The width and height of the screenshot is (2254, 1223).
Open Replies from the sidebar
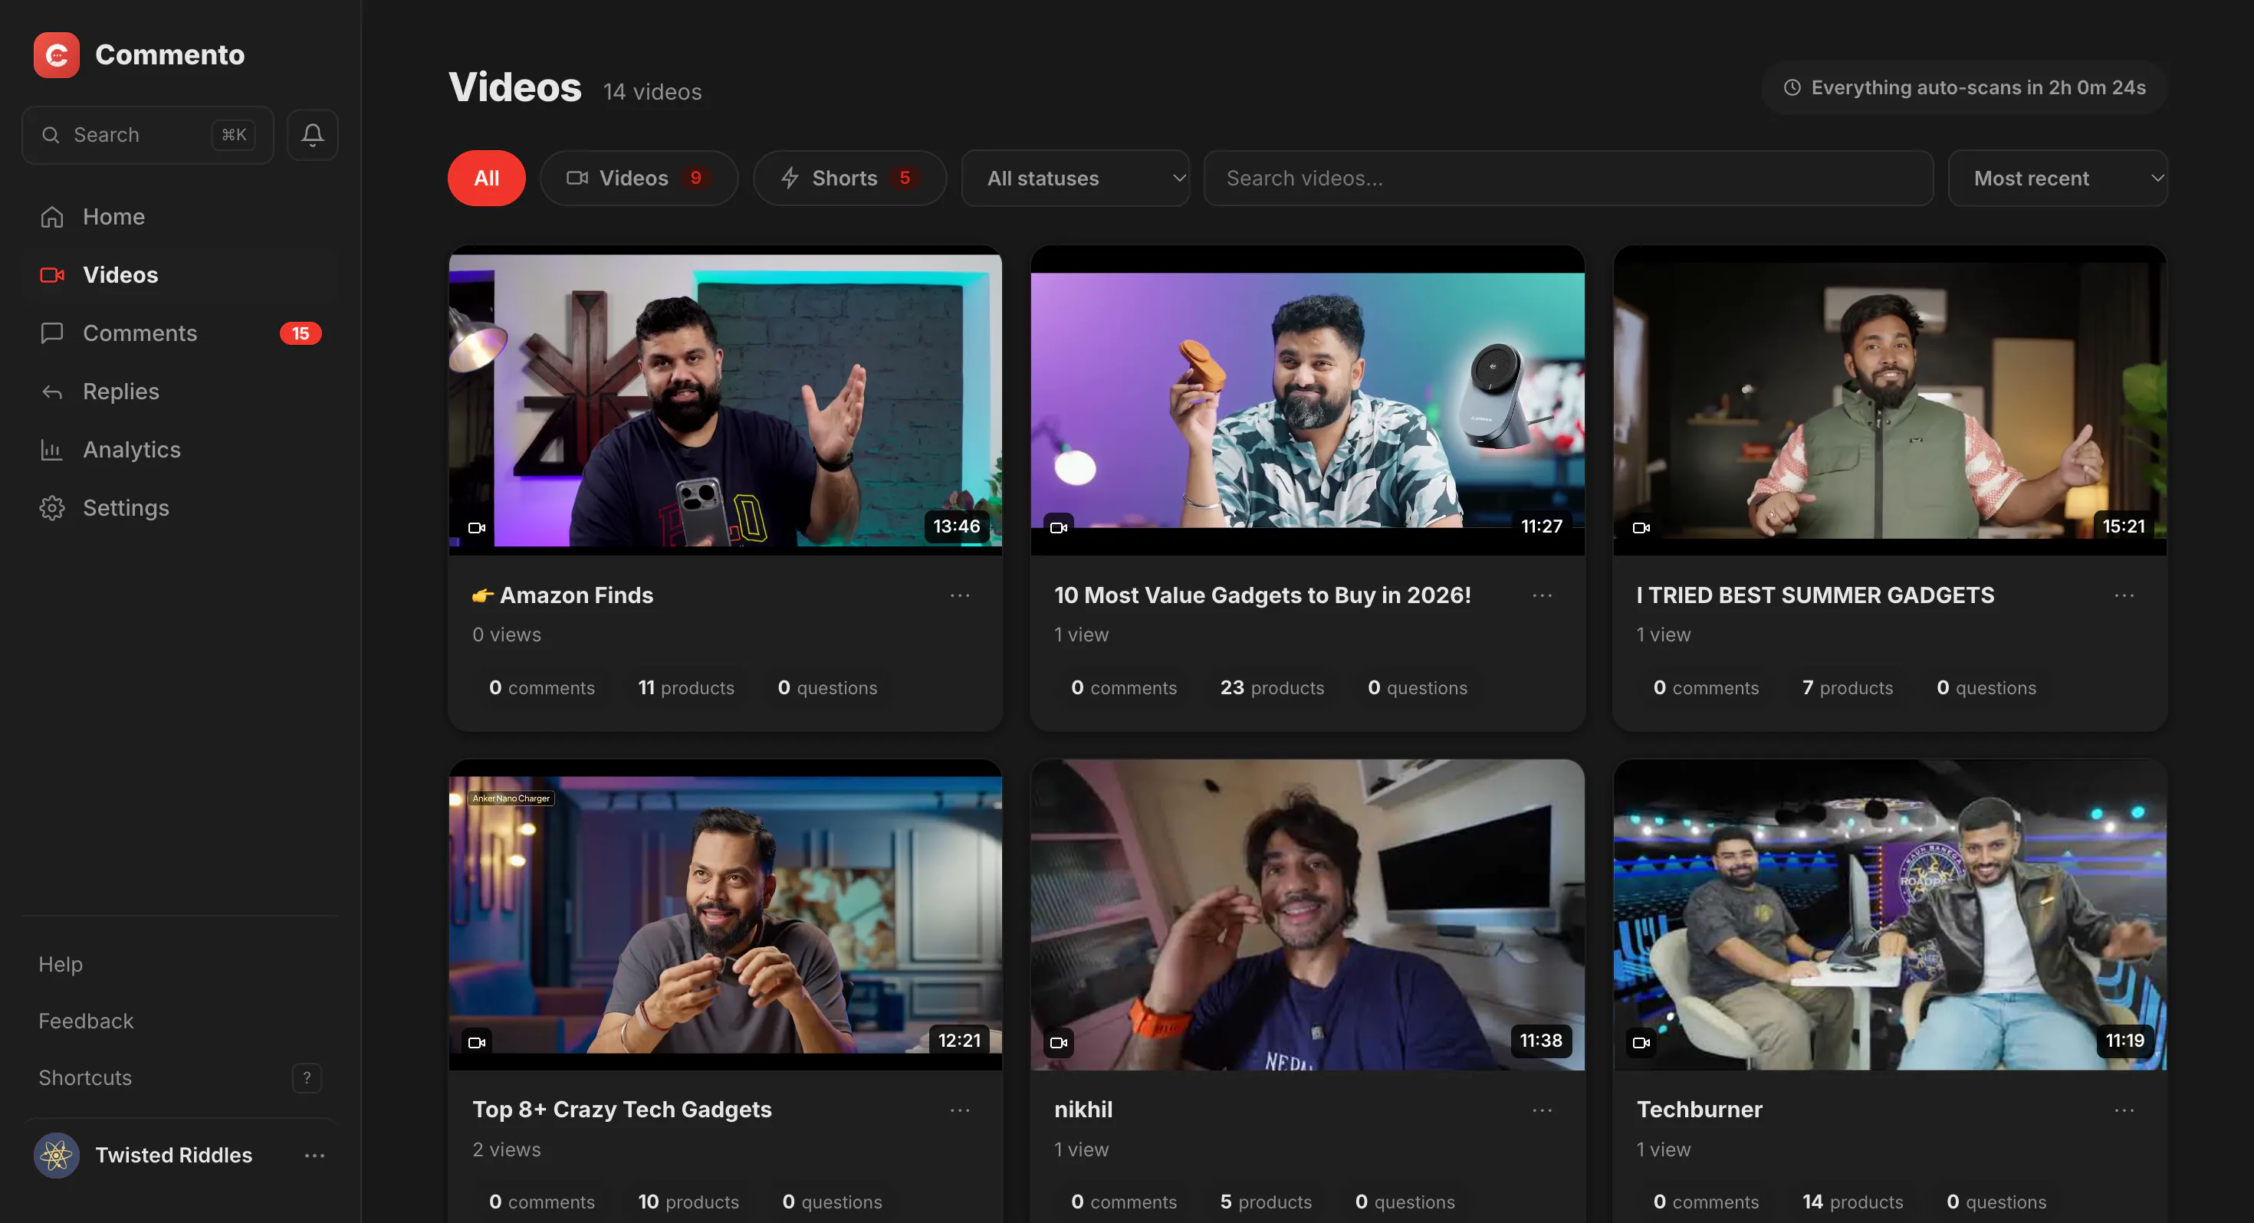coord(179,391)
